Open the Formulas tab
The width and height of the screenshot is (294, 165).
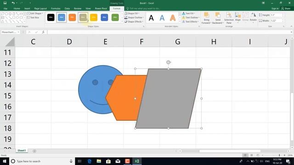pyautogui.click(x=56, y=8)
